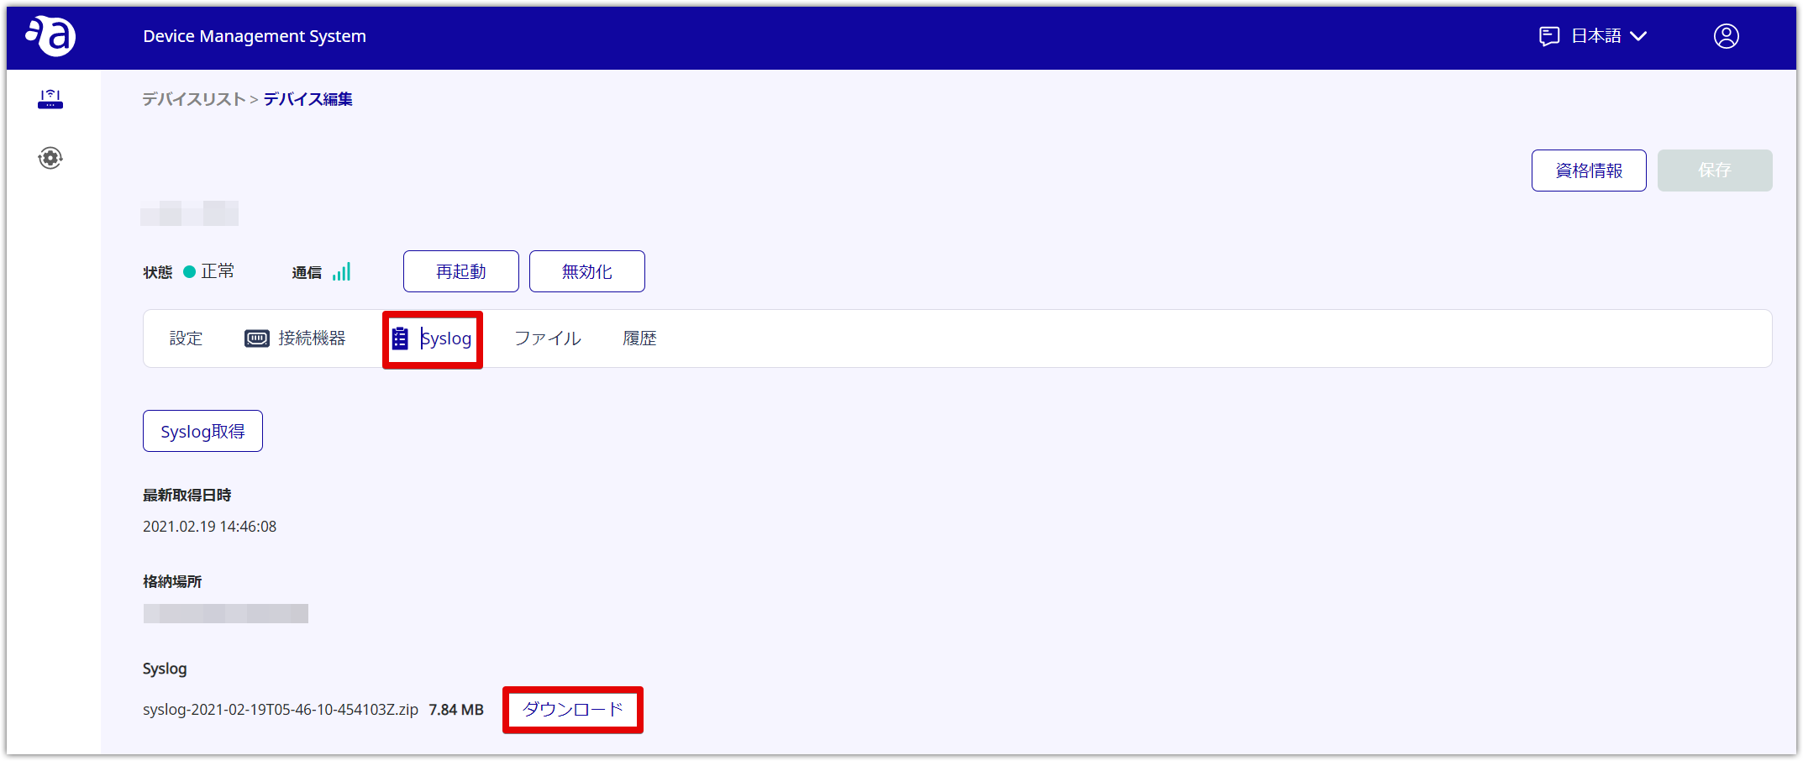Open the 履歴 tab
1803x761 pixels.
[x=639, y=339]
